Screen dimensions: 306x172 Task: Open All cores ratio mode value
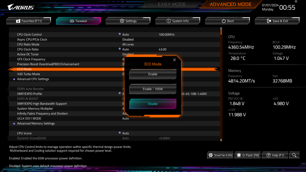[x=128, y=45]
